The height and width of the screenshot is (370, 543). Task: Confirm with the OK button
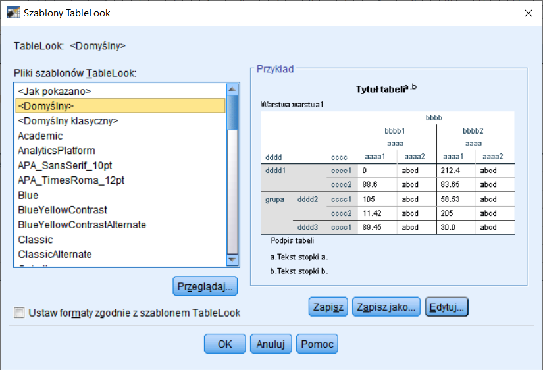point(224,344)
